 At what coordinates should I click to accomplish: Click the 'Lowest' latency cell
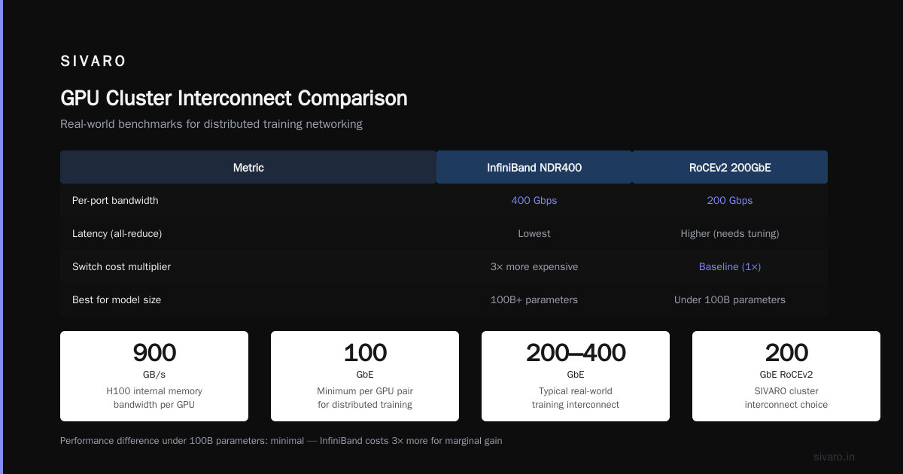(534, 234)
